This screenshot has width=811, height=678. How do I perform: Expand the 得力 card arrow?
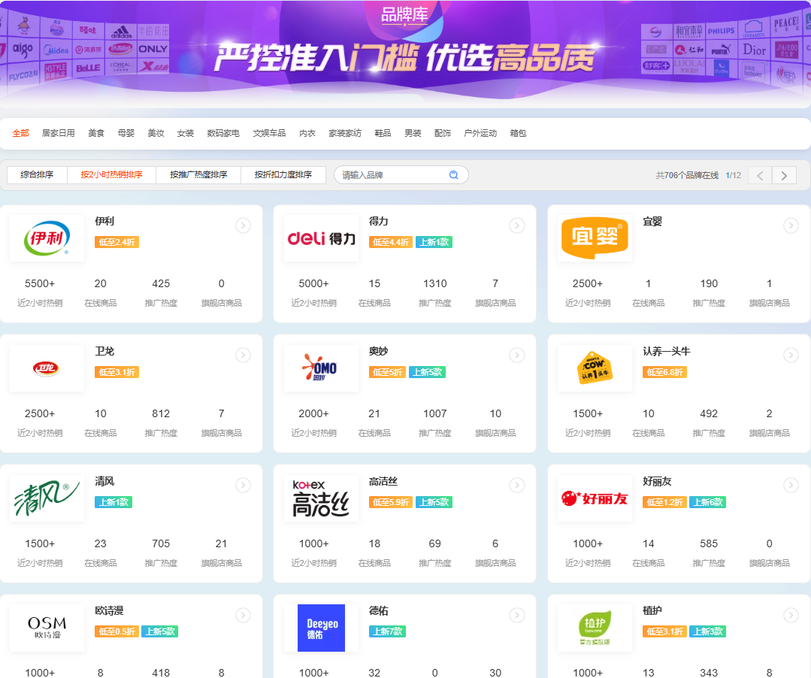(516, 225)
